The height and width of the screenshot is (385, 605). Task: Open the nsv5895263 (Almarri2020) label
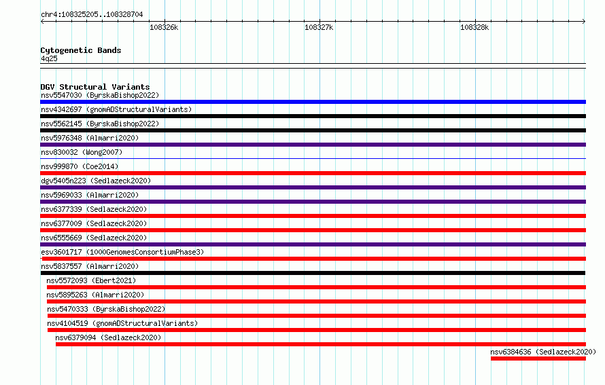coord(95,295)
